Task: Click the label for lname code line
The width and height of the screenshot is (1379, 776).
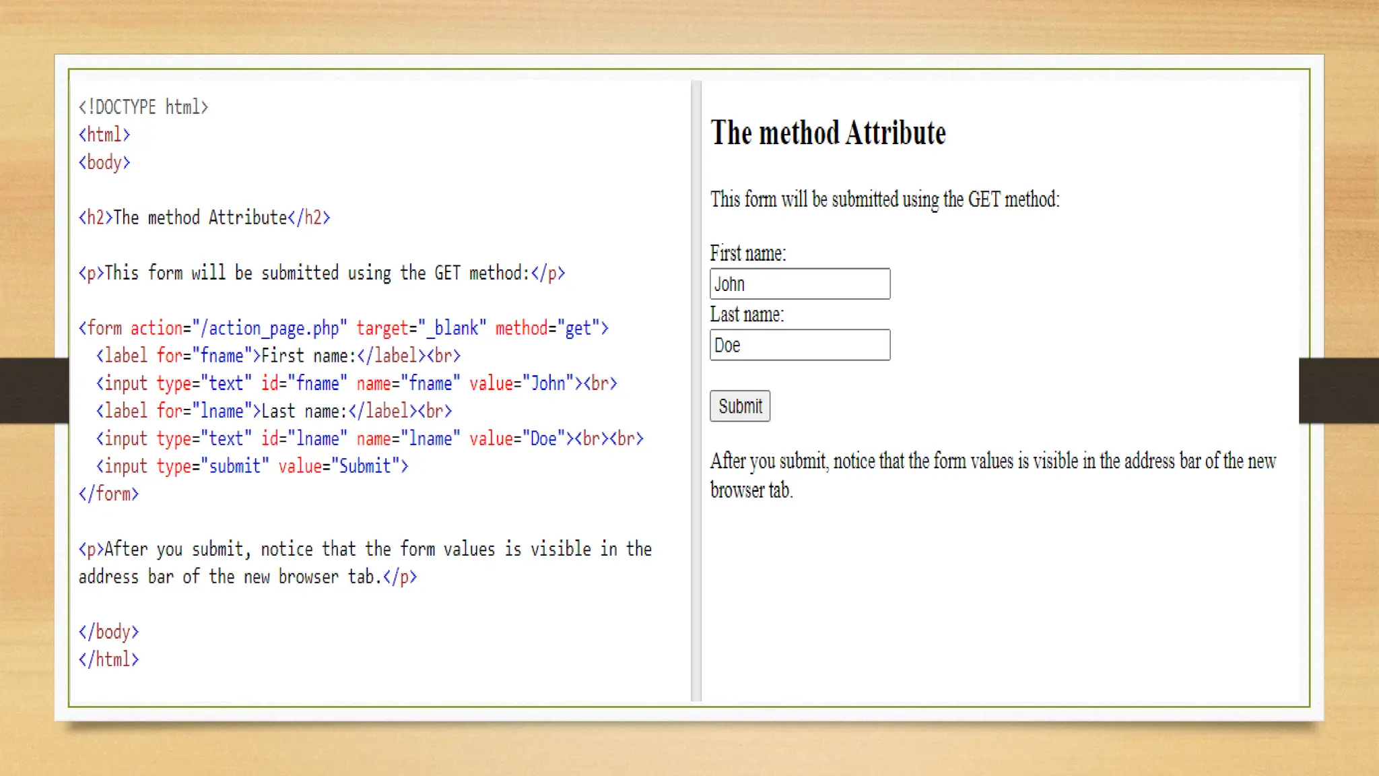Action: coord(274,411)
